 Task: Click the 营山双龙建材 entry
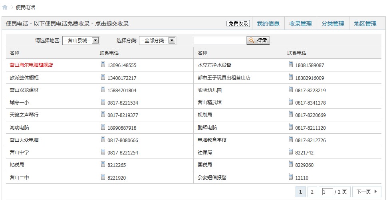tap(24, 90)
